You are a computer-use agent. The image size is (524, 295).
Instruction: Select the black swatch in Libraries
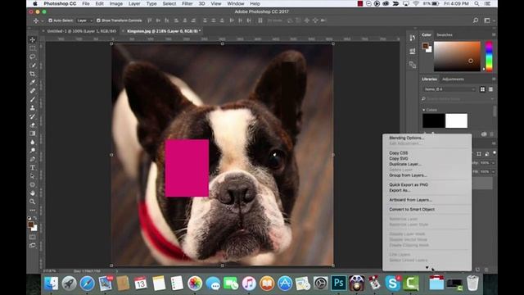pyautogui.click(x=433, y=120)
